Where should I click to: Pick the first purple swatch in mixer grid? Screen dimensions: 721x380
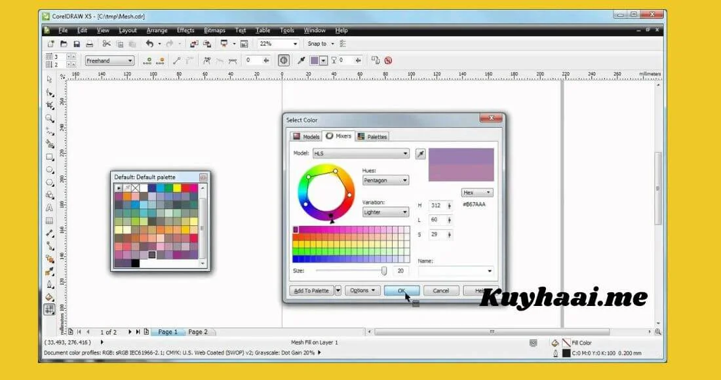click(x=296, y=229)
